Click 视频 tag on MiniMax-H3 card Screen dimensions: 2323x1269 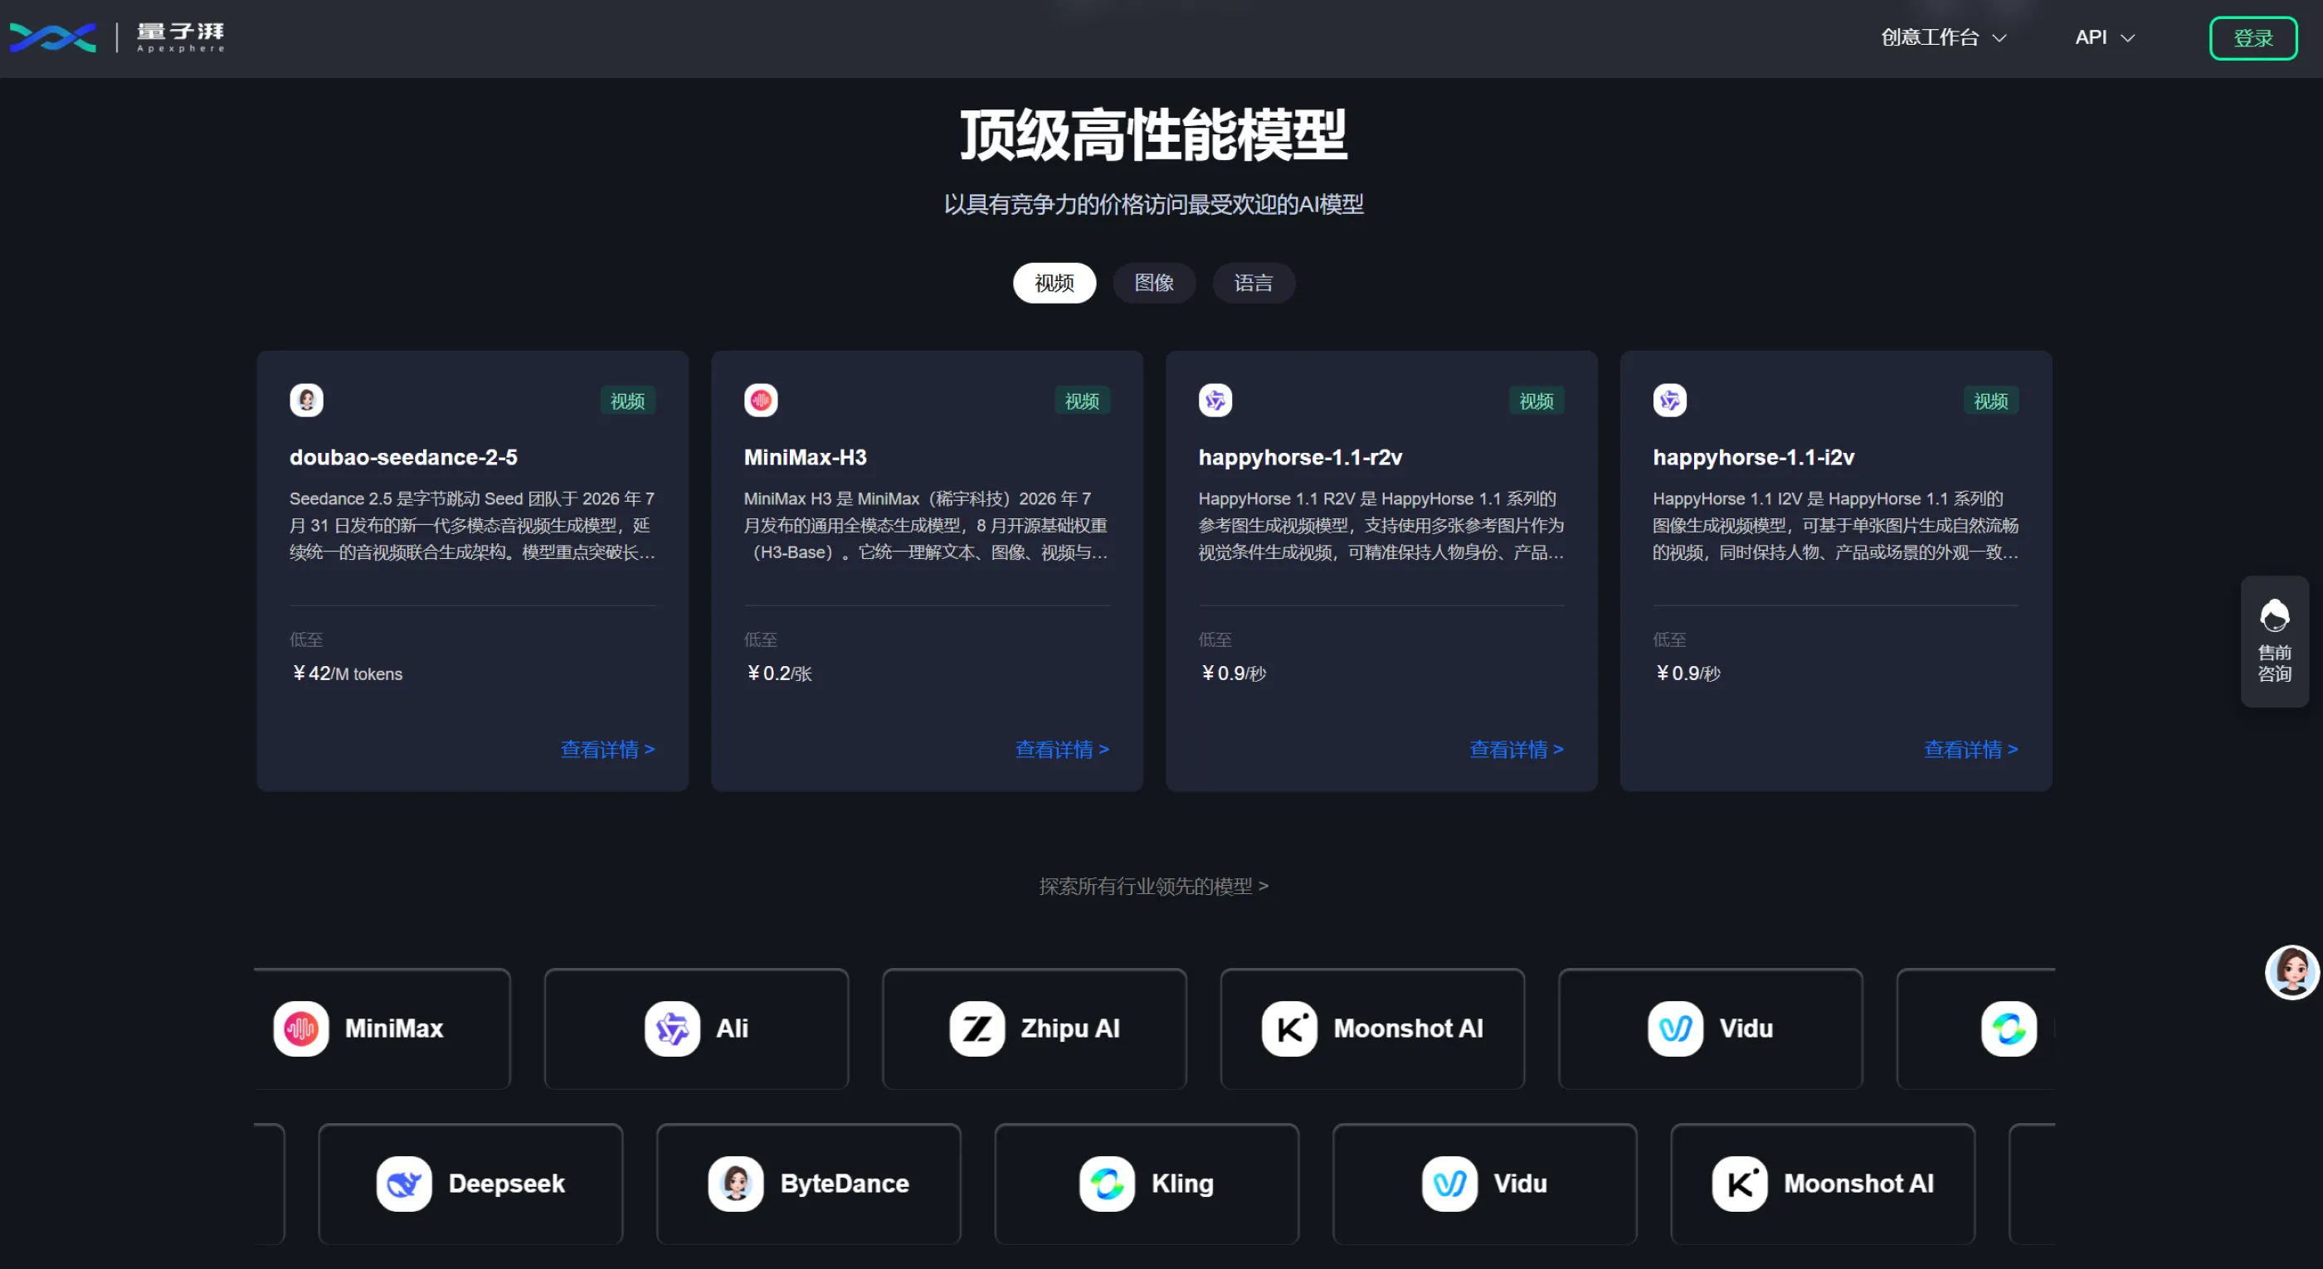tap(1082, 401)
